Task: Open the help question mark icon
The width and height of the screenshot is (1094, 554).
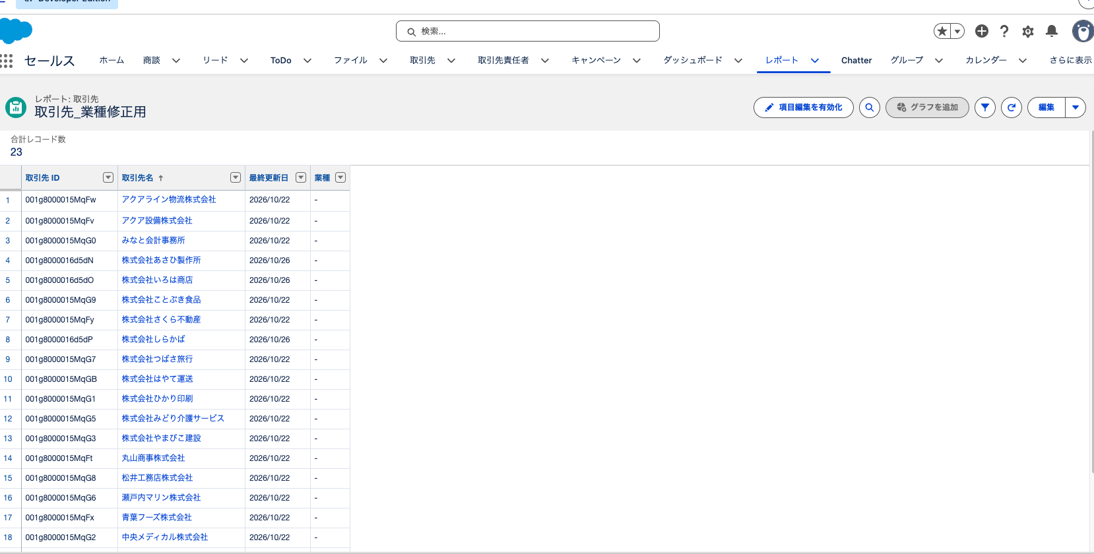Action: click(x=1004, y=31)
